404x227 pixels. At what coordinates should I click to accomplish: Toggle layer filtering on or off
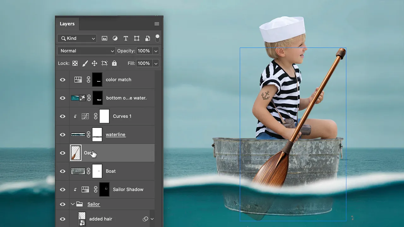click(x=157, y=38)
